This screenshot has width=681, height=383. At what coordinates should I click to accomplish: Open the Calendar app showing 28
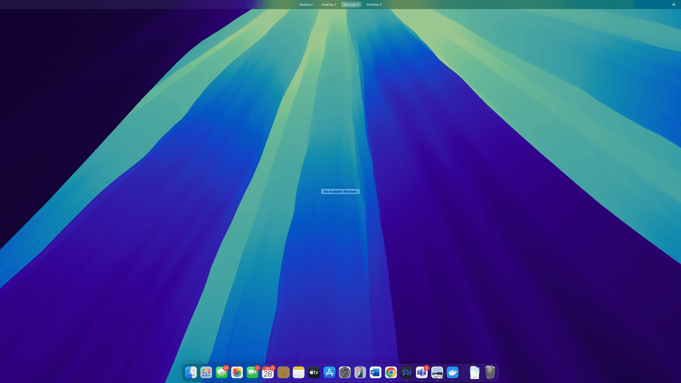pos(268,372)
